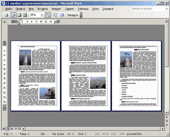The image size is (170, 137).
Task: Click the horizontal scrollbar left arrow
Action: (23, 129)
